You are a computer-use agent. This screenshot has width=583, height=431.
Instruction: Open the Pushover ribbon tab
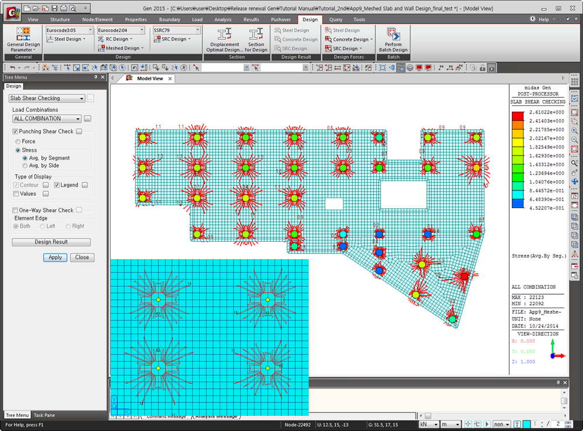click(x=281, y=19)
